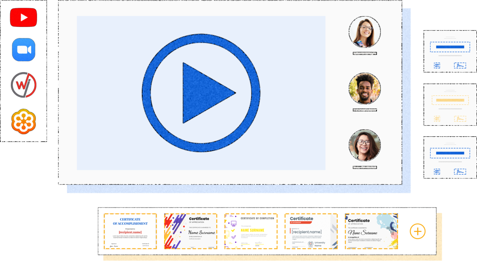Select the rightmost Name Surname appreciation template
This screenshot has height=261, width=477.
(371, 231)
